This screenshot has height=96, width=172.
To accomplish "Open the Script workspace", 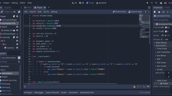I will [x=90, y=3].
